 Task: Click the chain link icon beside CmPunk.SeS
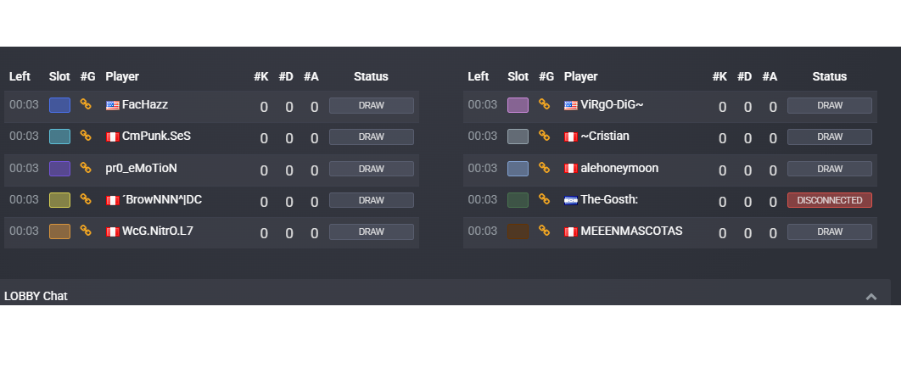(86, 136)
